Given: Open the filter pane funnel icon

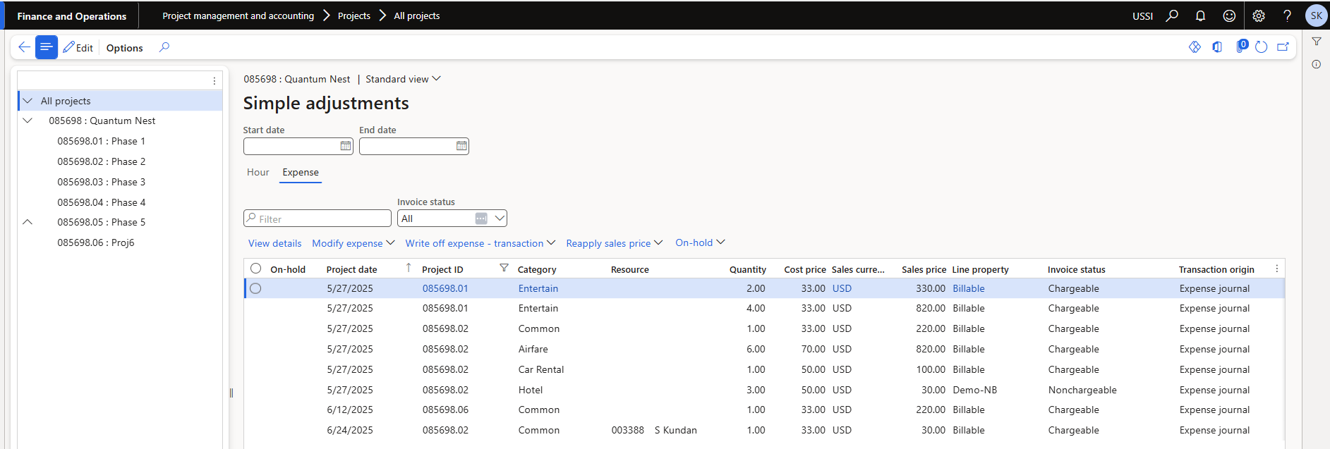Looking at the screenshot, I should [x=1317, y=42].
